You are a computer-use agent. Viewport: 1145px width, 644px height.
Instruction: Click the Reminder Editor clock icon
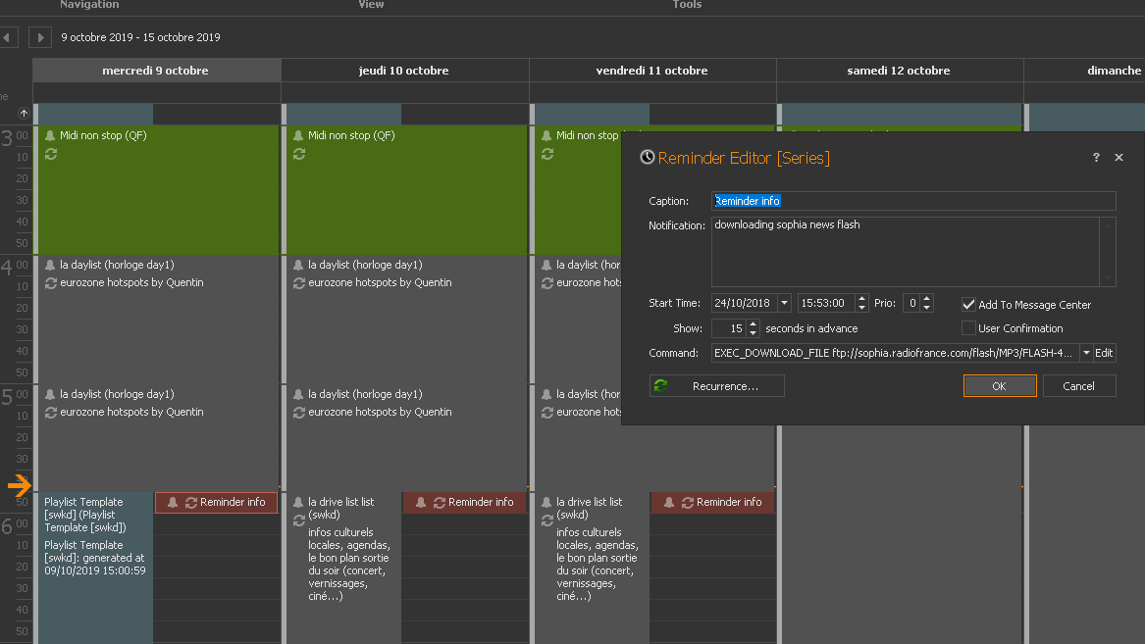click(x=647, y=158)
